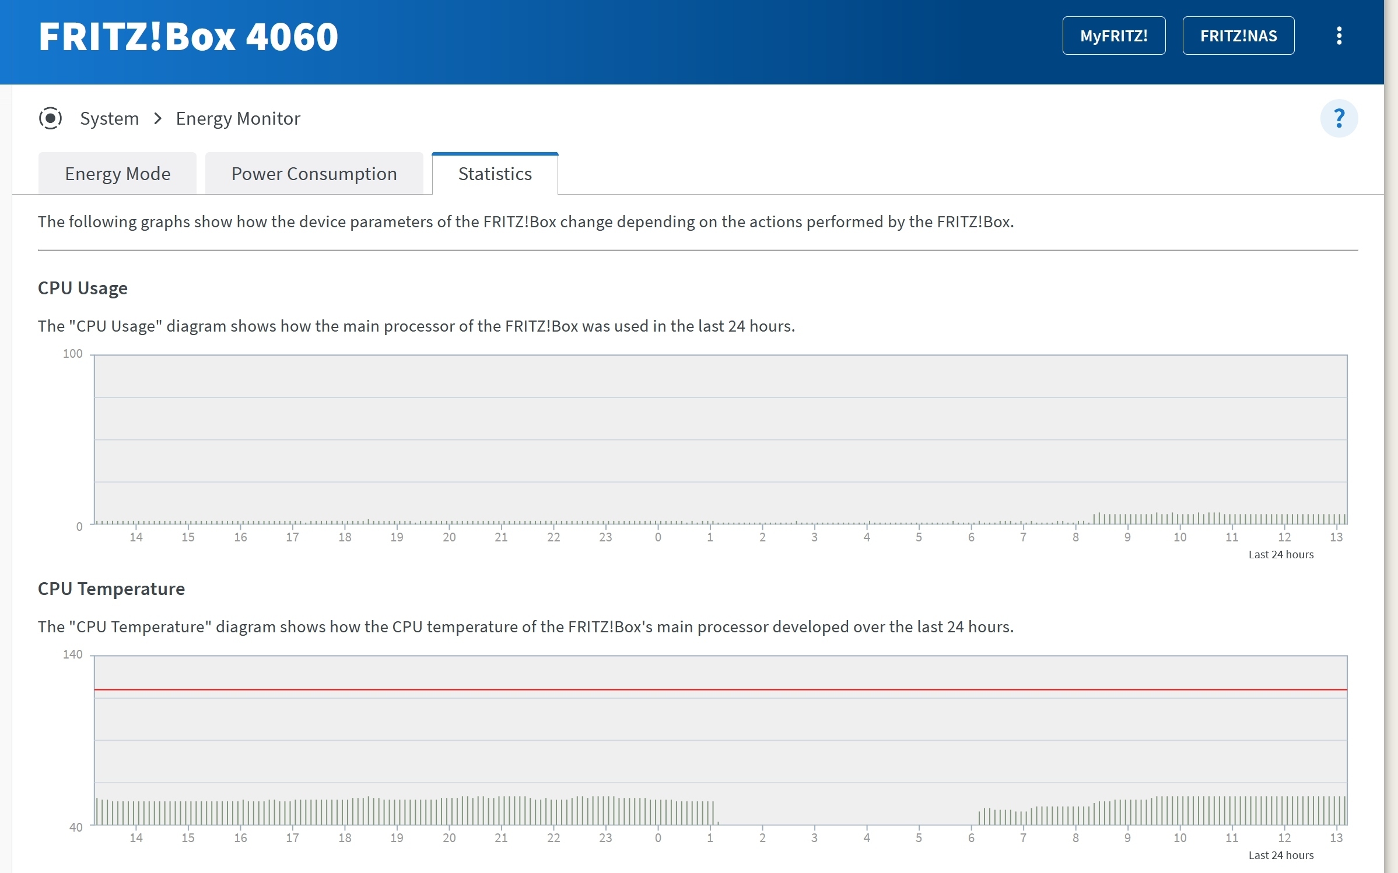Viewport: 1398px width, 873px height.
Task: Open the FRITZ!NAS button
Action: [1238, 36]
